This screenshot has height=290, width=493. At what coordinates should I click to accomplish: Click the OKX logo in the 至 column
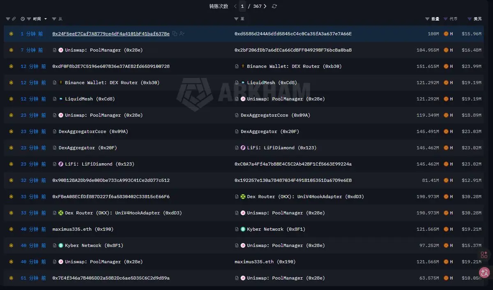pyautogui.click(x=243, y=196)
